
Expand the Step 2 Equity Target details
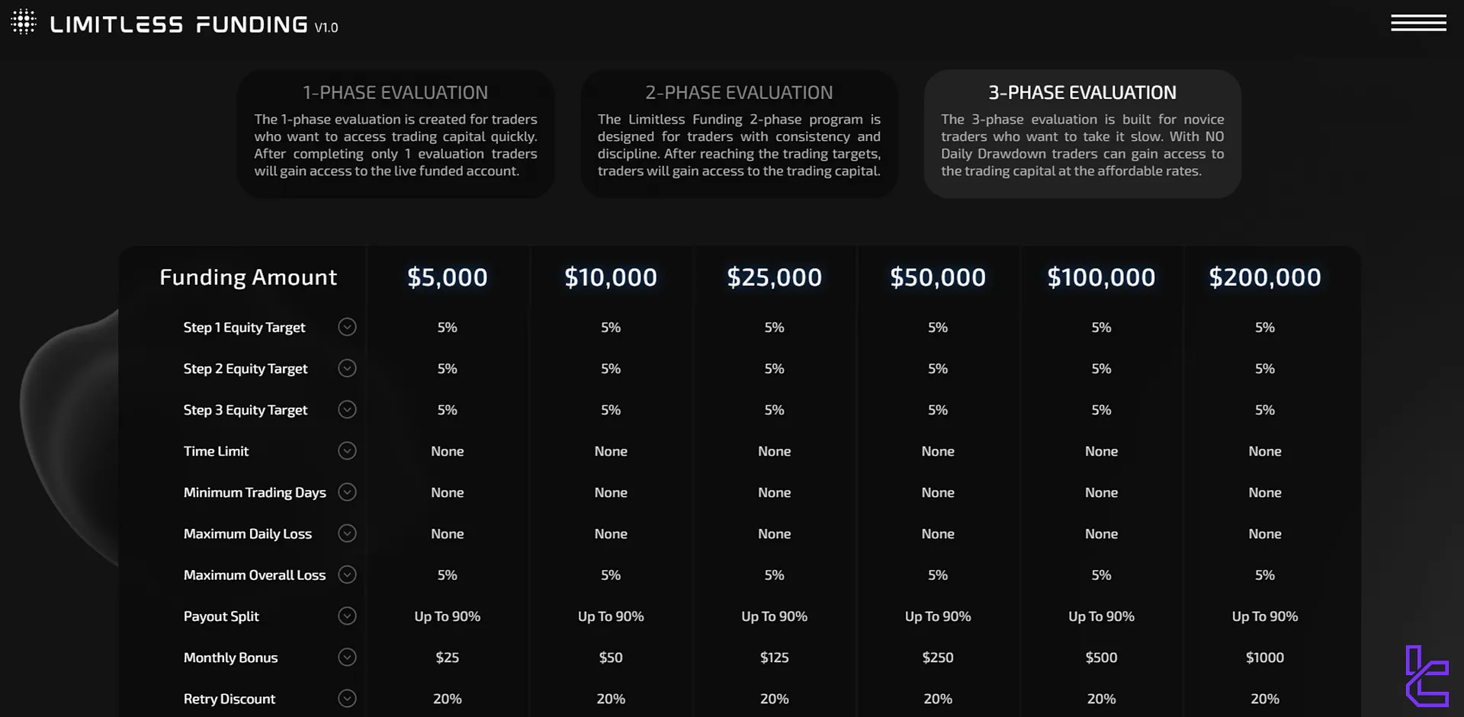coord(347,368)
